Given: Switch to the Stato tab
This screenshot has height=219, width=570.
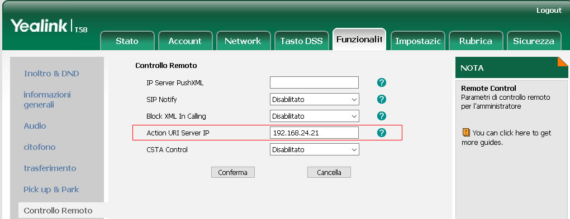Looking at the screenshot, I should pyautogui.click(x=127, y=41).
